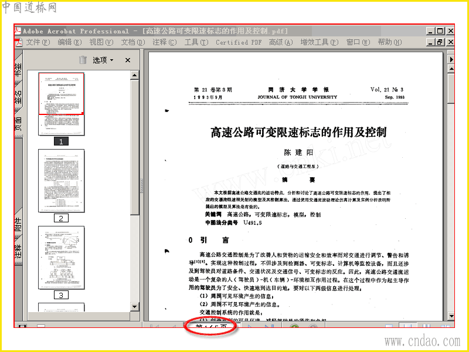Open the 选项 dropdown in Pages panel
469x352 pixels.
click(x=103, y=60)
